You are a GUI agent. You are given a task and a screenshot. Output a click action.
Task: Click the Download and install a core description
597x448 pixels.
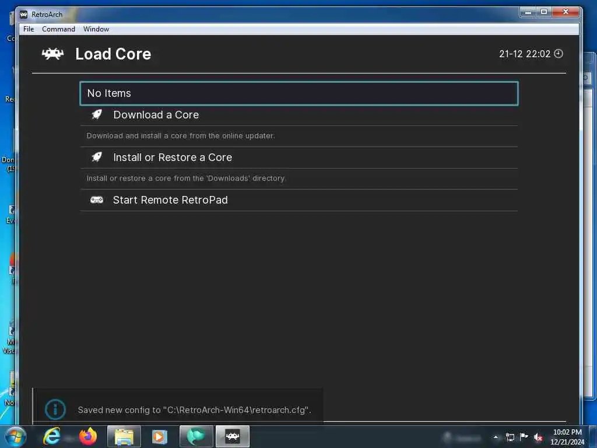click(181, 135)
